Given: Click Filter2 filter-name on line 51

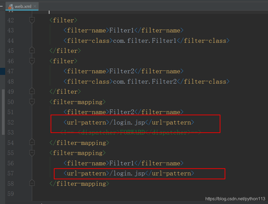Looking at the screenshot, I should 122,112.
